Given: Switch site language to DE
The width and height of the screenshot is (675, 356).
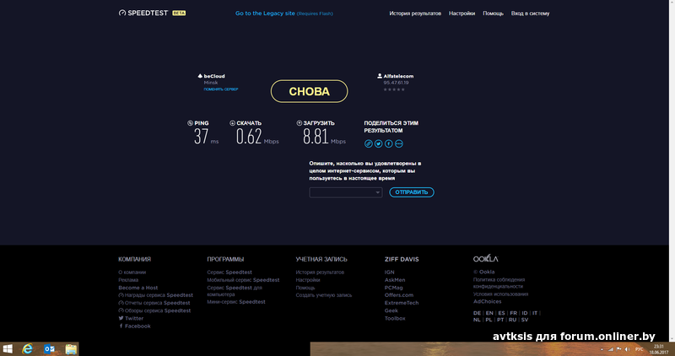Looking at the screenshot, I should (477, 313).
